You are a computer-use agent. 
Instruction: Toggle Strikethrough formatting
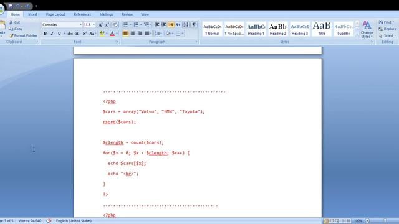coord(70,33)
